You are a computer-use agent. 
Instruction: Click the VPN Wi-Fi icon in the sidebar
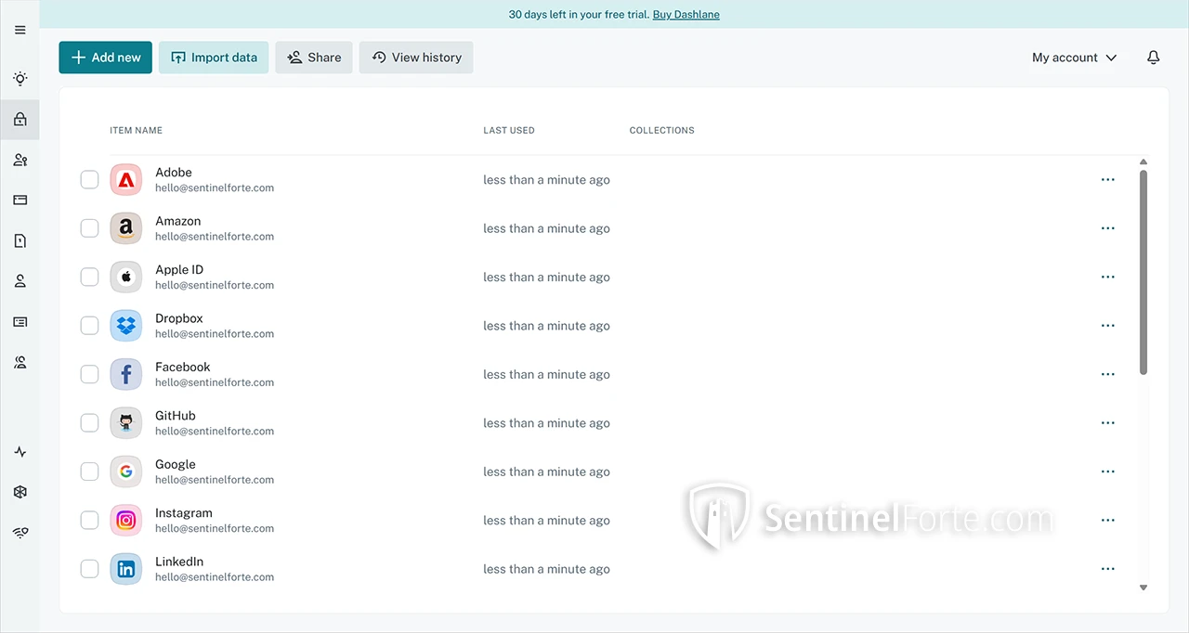click(x=20, y=533)
